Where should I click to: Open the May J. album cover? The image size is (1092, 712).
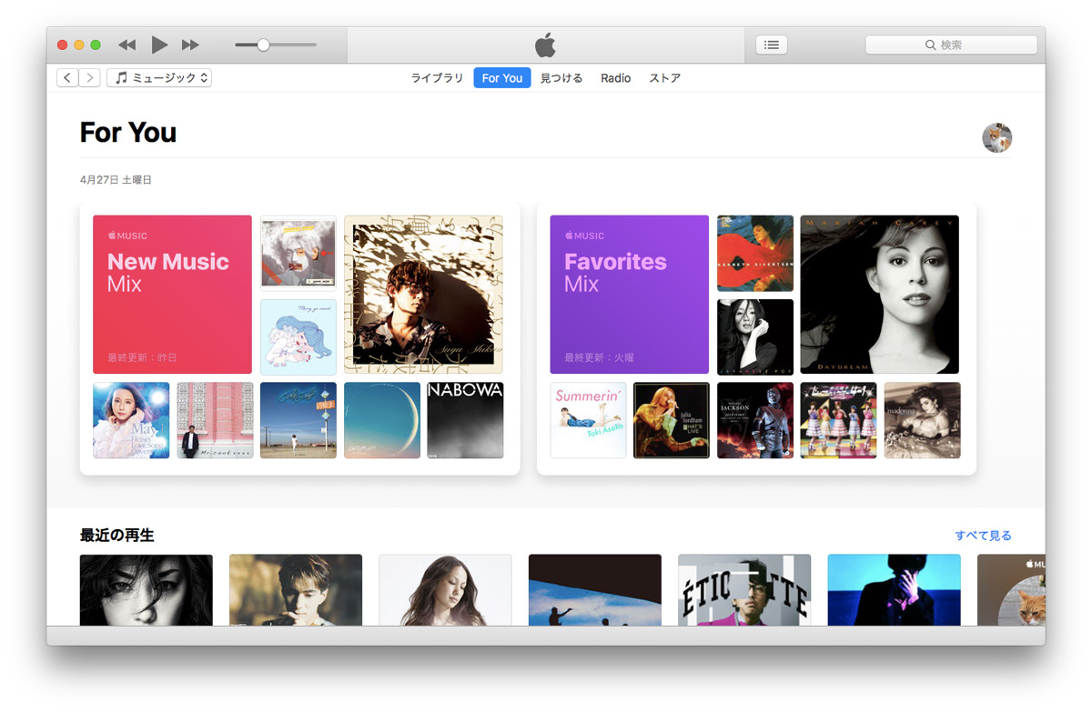[131, 420]
